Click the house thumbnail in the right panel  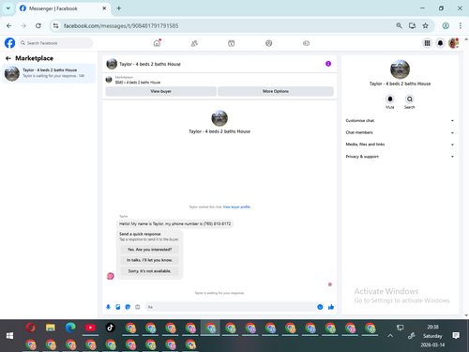pos(400,69)
